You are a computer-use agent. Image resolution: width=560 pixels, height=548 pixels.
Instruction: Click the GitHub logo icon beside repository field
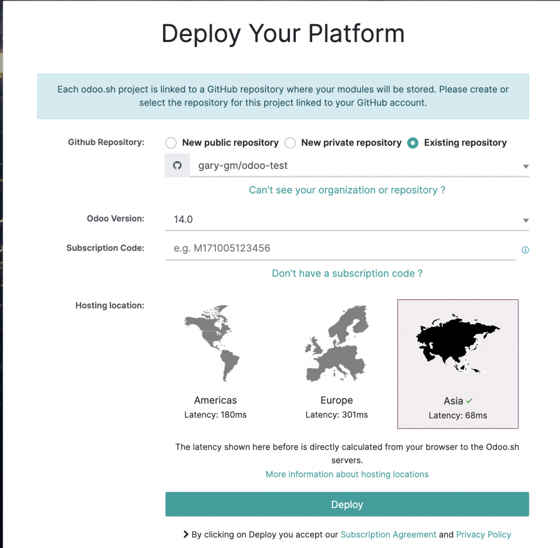[x=177, y=165]
